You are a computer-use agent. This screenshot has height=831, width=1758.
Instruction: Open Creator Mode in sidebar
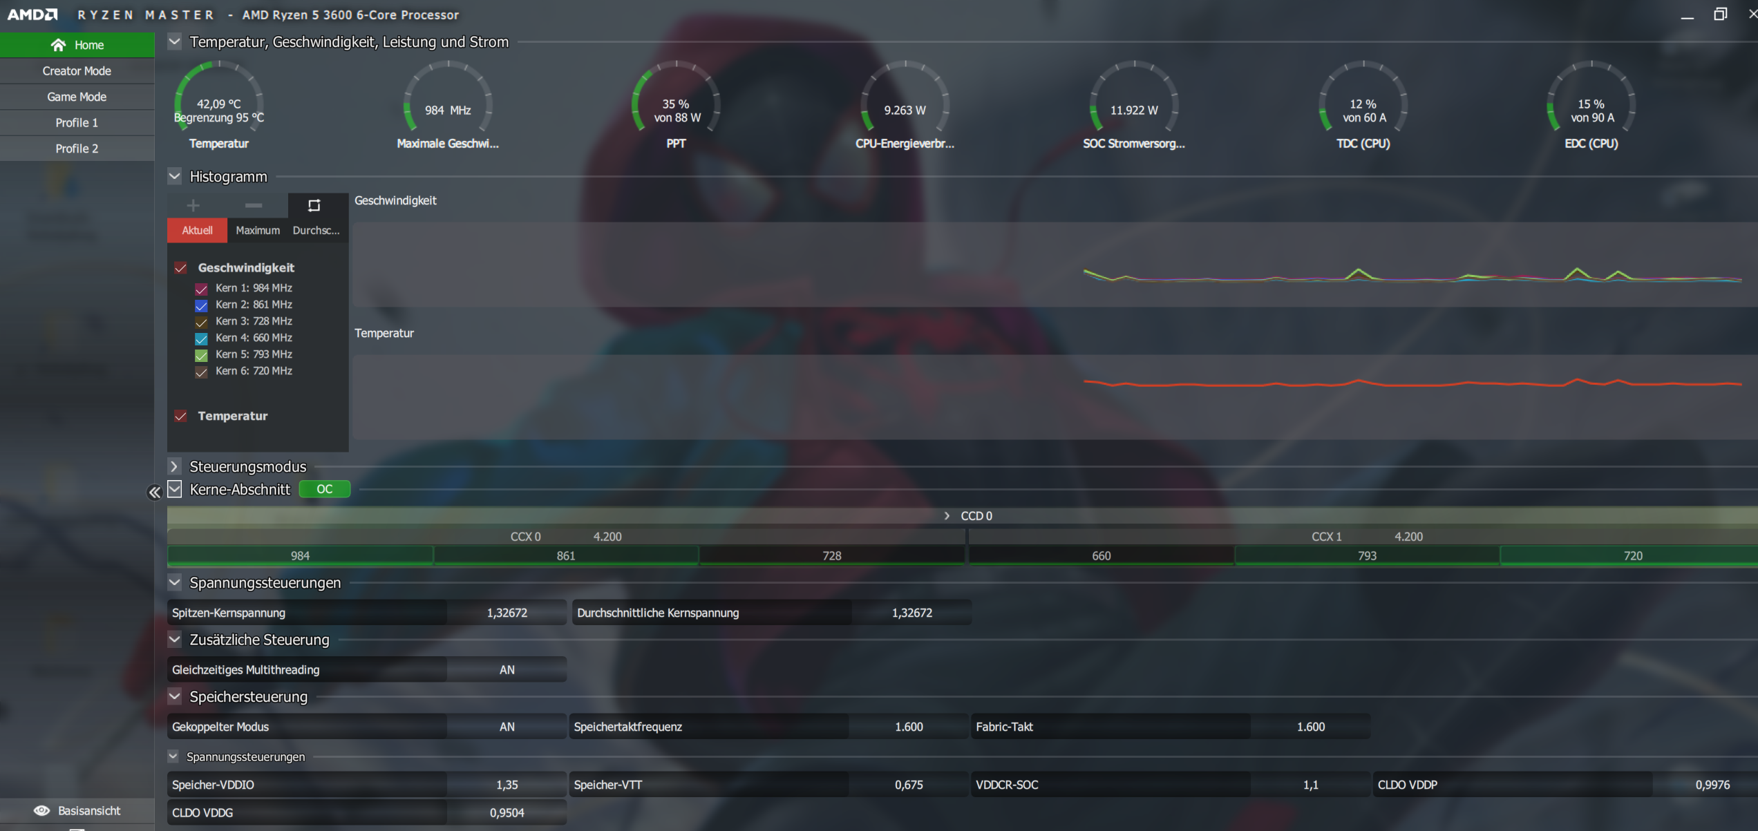[x=77, y=71]
